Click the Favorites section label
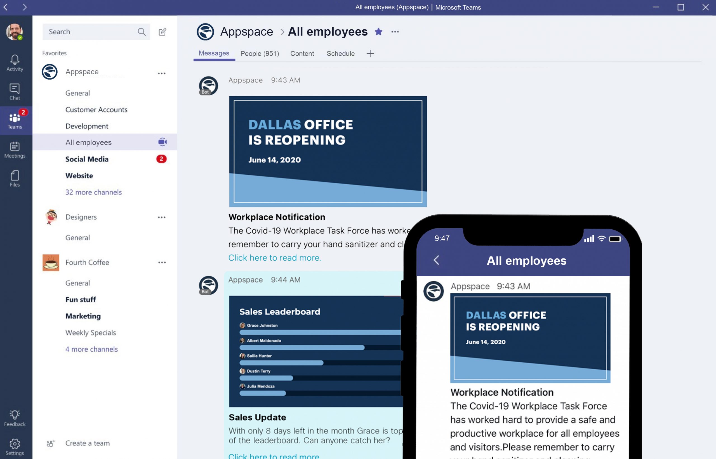 coord(54,53)
